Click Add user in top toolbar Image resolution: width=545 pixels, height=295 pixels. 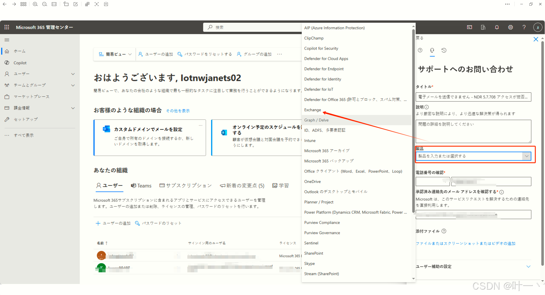[156, 54]
